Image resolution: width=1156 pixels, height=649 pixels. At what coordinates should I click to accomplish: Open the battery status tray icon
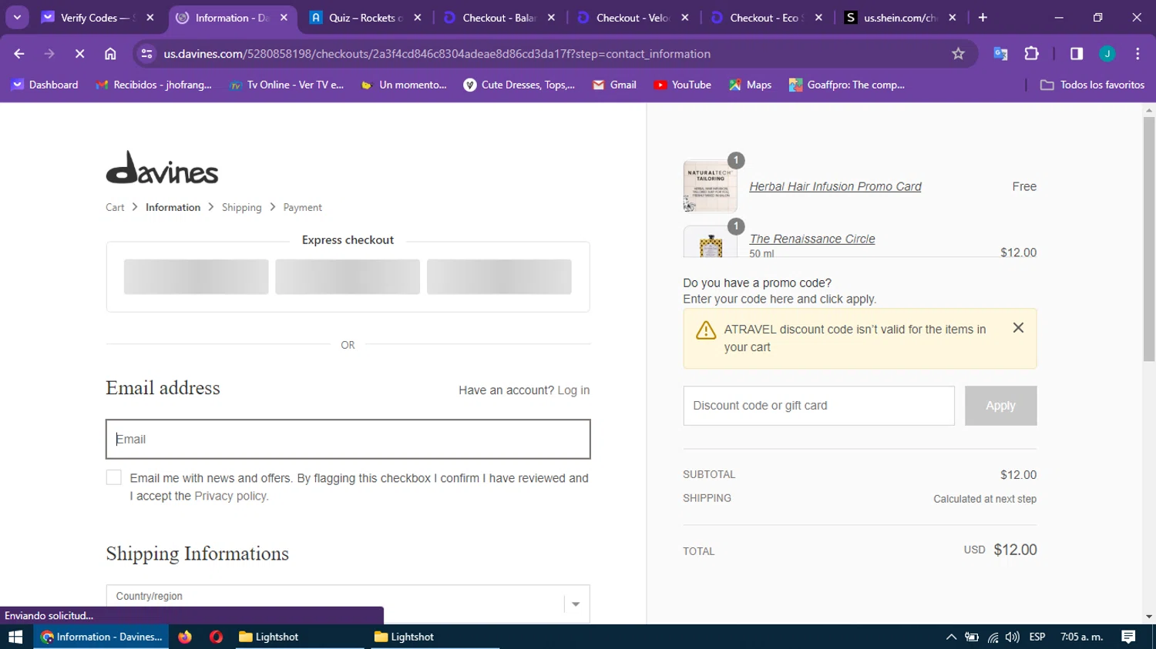pyautogui.click(x=972, y=637)
